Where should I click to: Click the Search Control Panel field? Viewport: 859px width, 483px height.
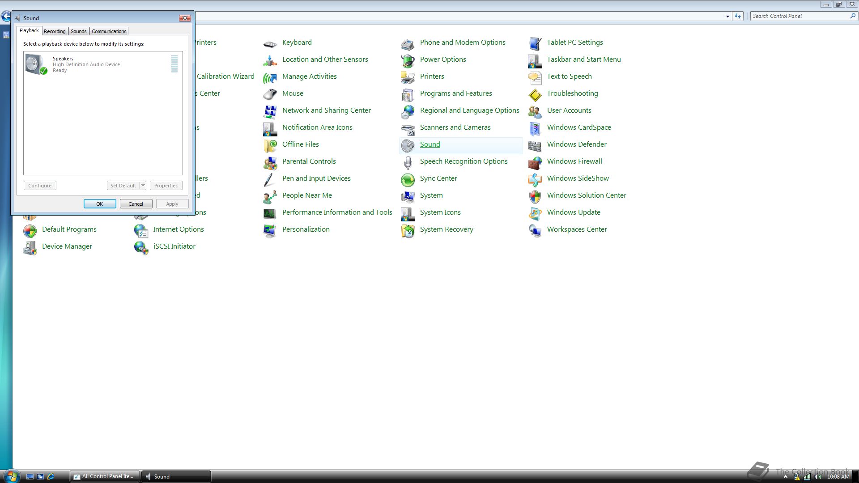coord(804,16)
